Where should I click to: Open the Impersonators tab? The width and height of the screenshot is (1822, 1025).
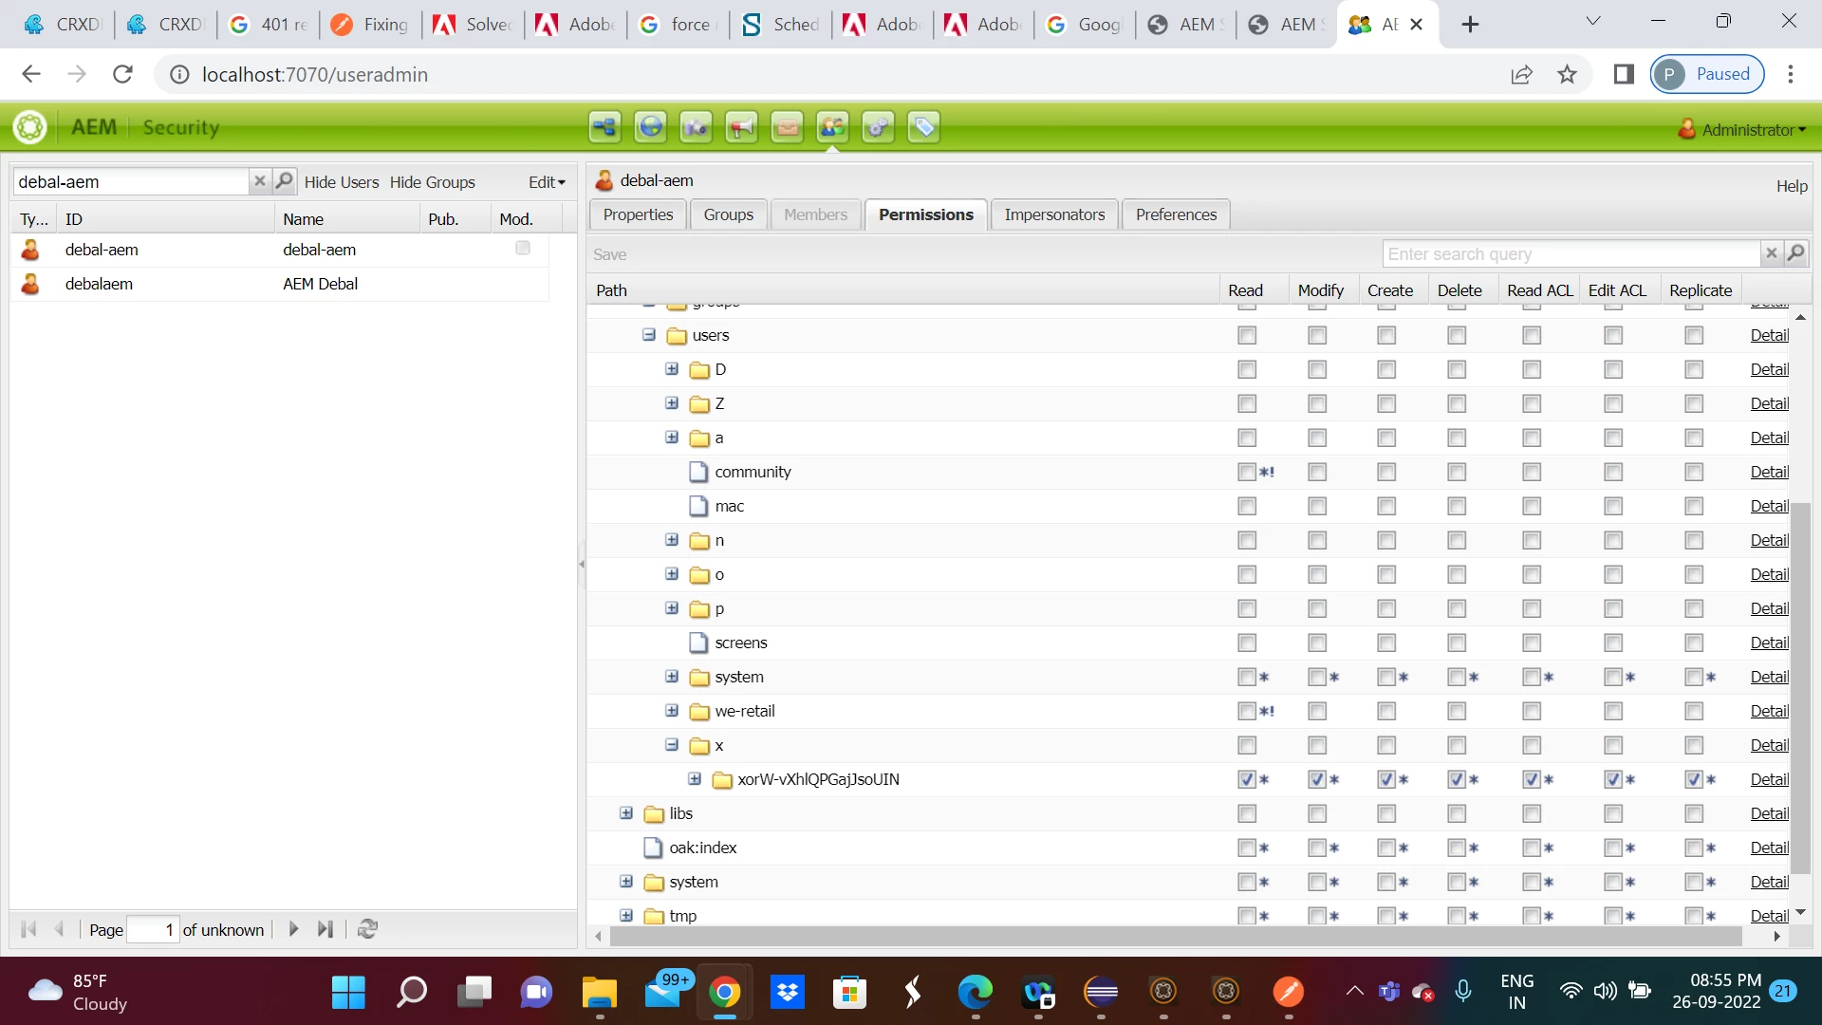(x=1054, y=214)
